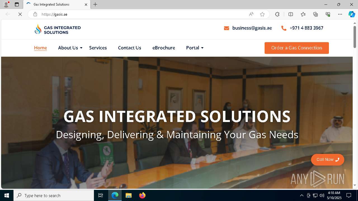Open the Copilot sidebar icon

pyautogui.click(x=352, y=14)
